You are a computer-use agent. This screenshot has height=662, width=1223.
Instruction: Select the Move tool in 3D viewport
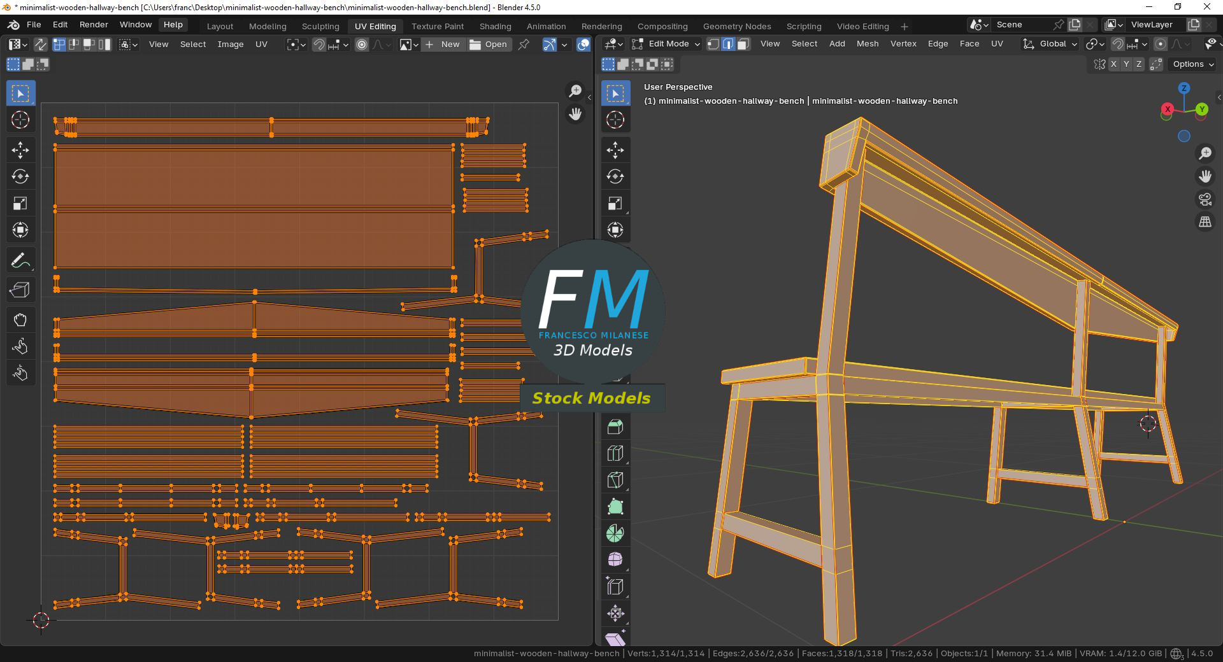(615, 150)
